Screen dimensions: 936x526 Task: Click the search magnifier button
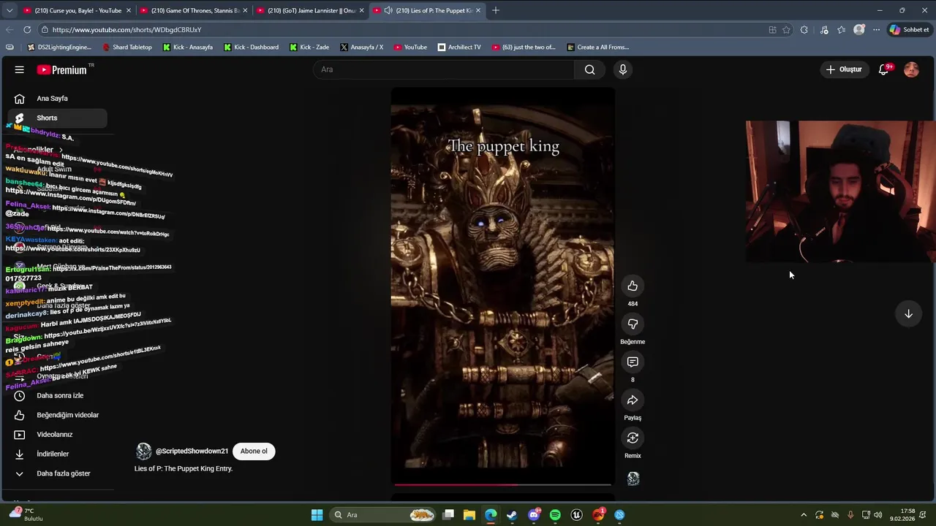click(x=590, y=69)
